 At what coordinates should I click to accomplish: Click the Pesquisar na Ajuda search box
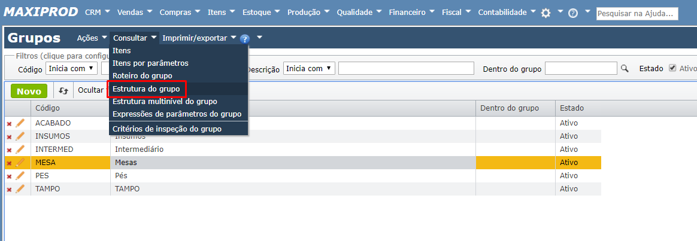tap(638, 13)
